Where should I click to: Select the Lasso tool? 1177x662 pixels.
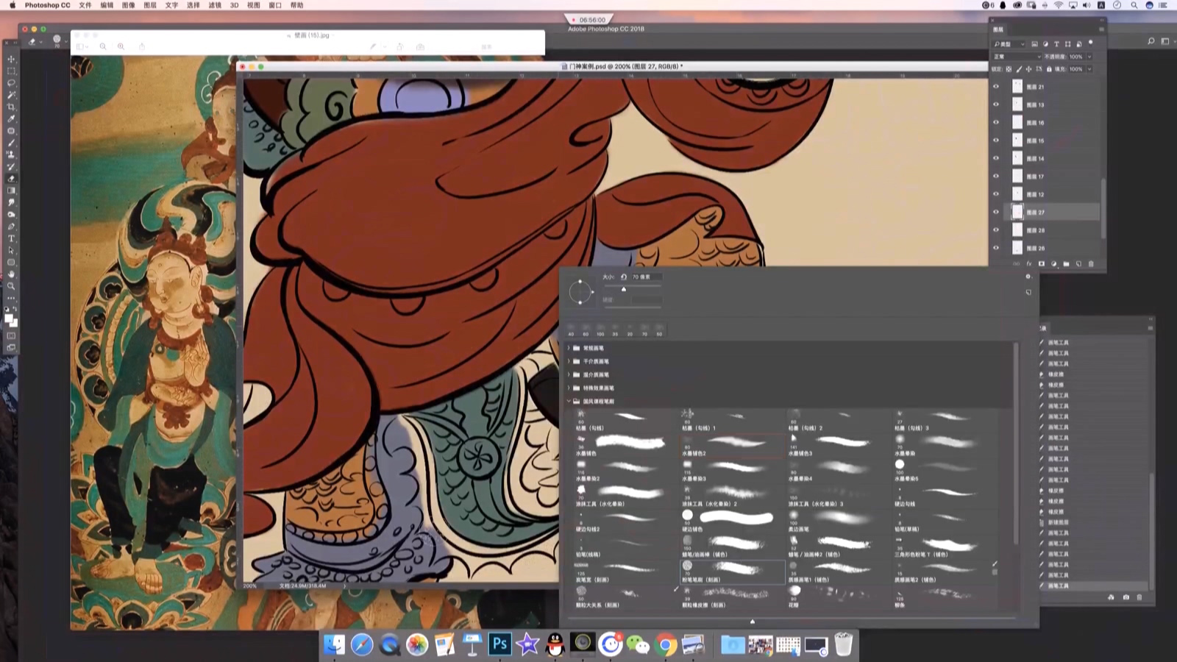click(11, 83)
